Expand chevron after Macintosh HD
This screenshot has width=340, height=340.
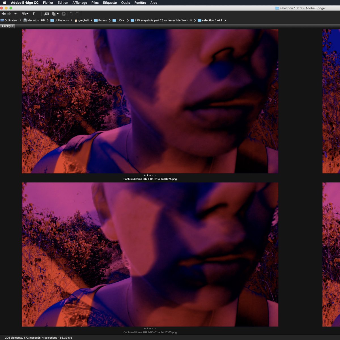[48, 20]
